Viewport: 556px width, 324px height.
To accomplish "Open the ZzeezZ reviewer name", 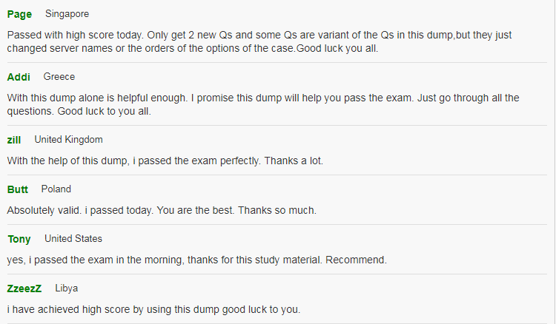I will [24, 288].
